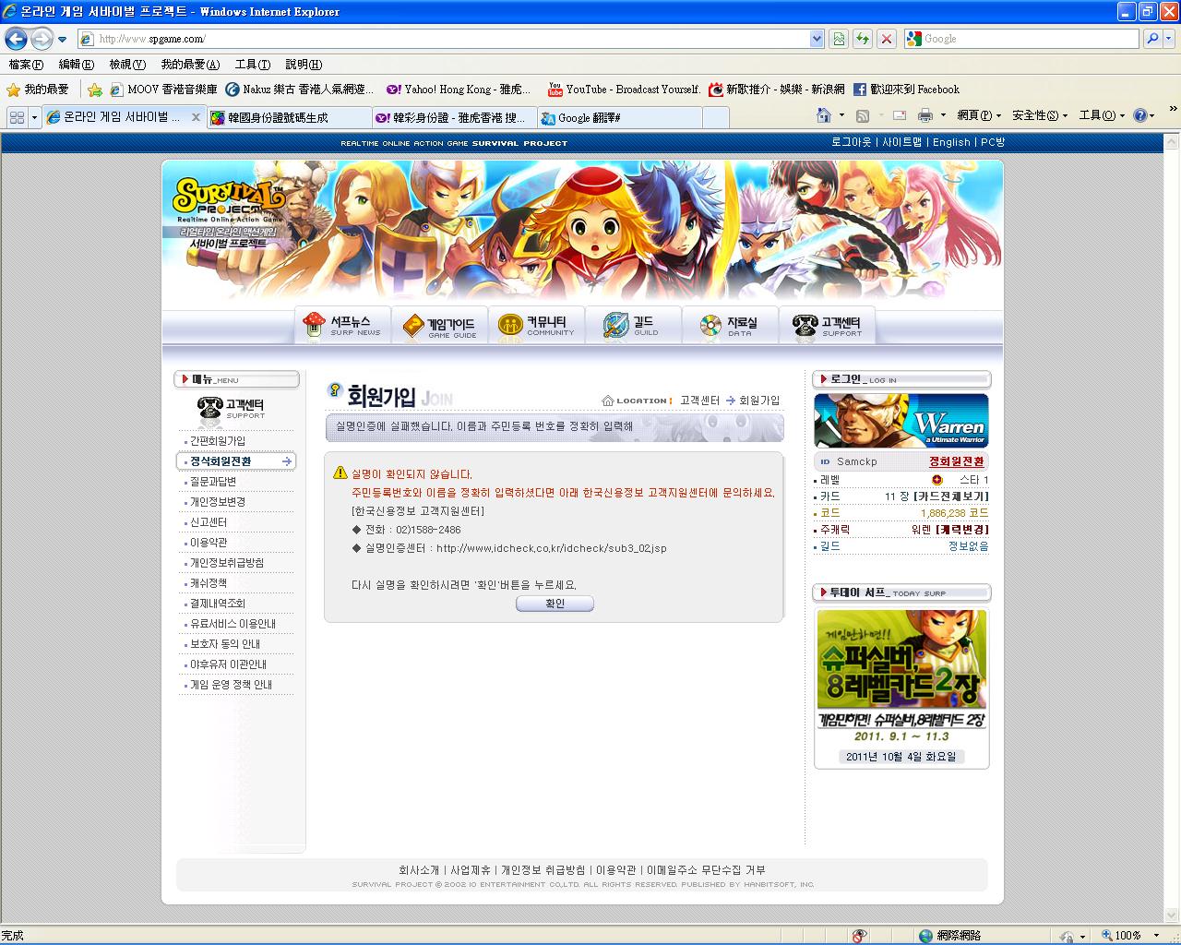Open the search provider dropdown arrow
Image resolution: width=1181 pixels, height=945 pixels.
coord(1170,39)
